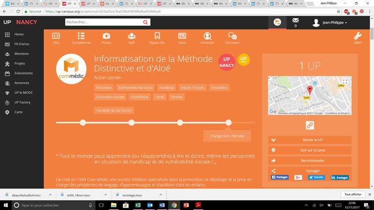Open PowerPoint from the taskbar
This screenshot has height=210, width=374.
(x=186, y=205)
